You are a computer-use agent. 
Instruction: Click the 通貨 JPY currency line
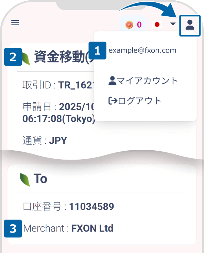coord(45,141)
